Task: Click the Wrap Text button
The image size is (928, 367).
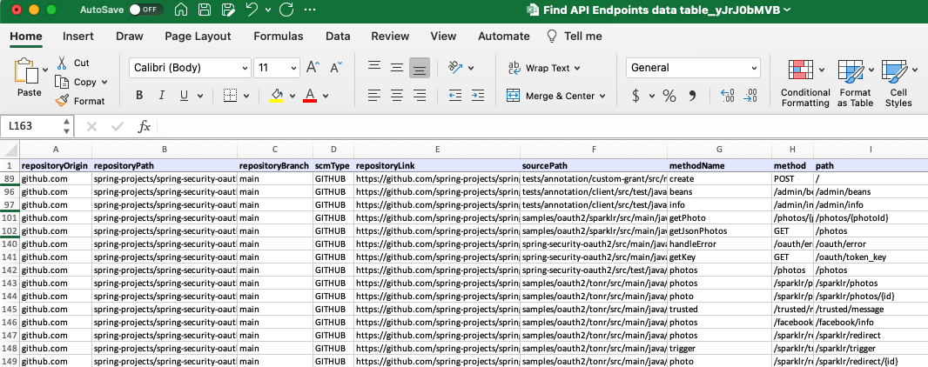Action: [x=544, y=68]
